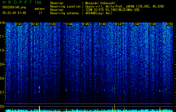Click the HROFFT 1.0.0 title text
The image size is (176, 112).
coord(22,2)
